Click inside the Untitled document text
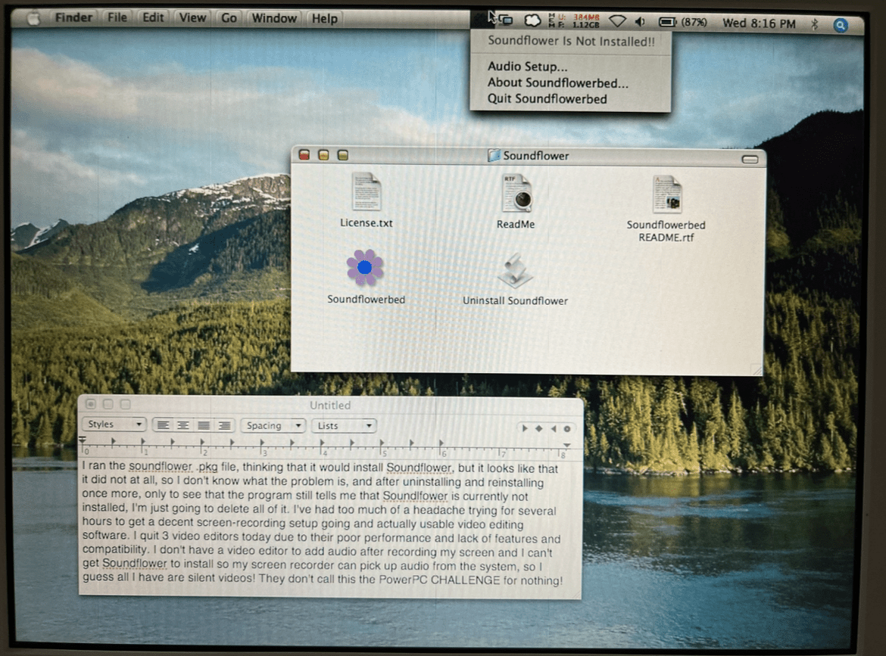The image size is (886, 656). tap(322, 523)
